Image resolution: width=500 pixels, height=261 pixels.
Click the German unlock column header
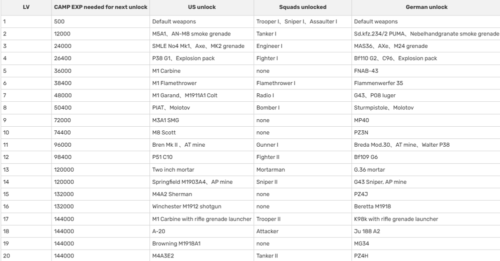tap(426, 7)
